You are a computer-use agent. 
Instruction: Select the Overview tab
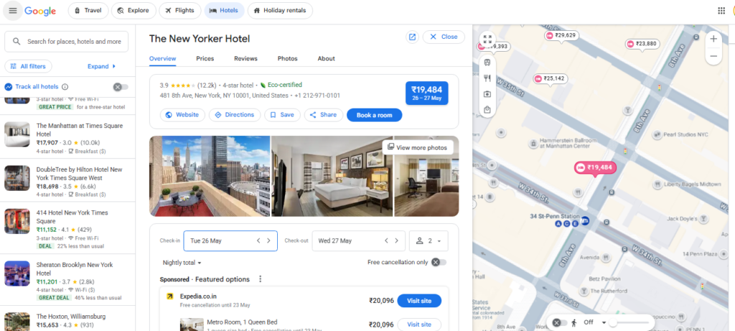163,59
